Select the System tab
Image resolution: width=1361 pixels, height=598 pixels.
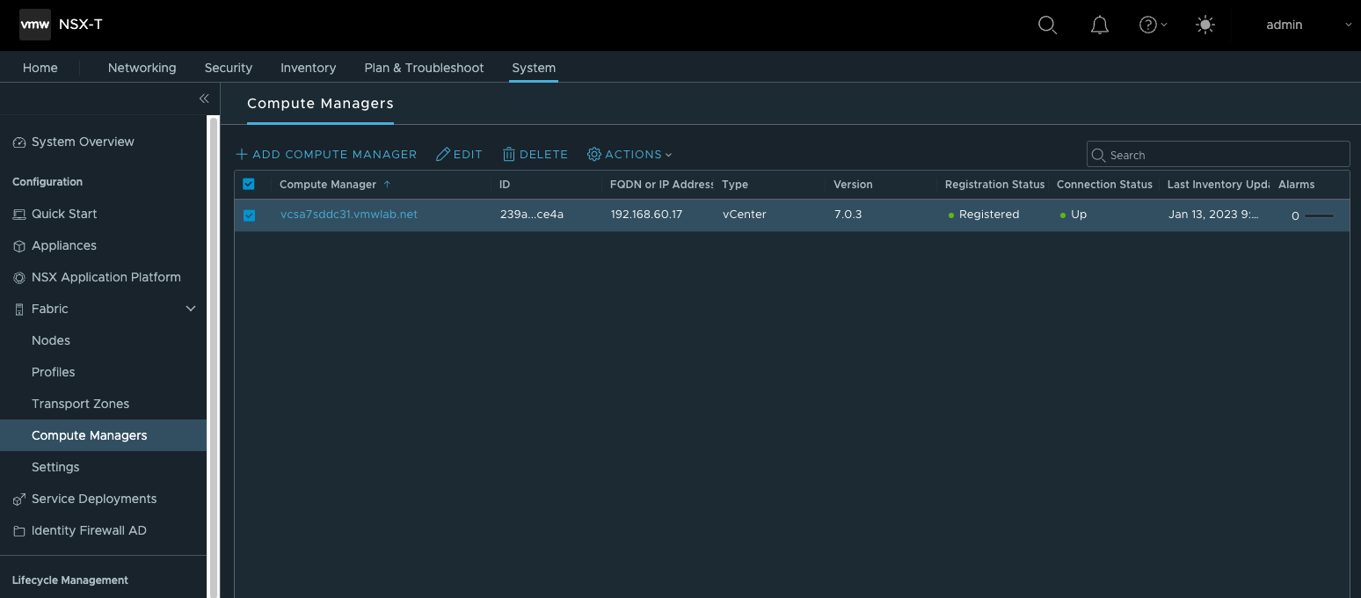(x=534, y=68)
